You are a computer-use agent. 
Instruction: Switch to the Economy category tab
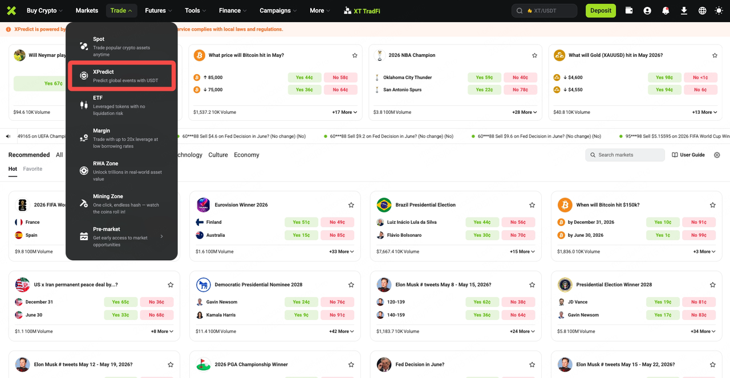pos(246,155)
